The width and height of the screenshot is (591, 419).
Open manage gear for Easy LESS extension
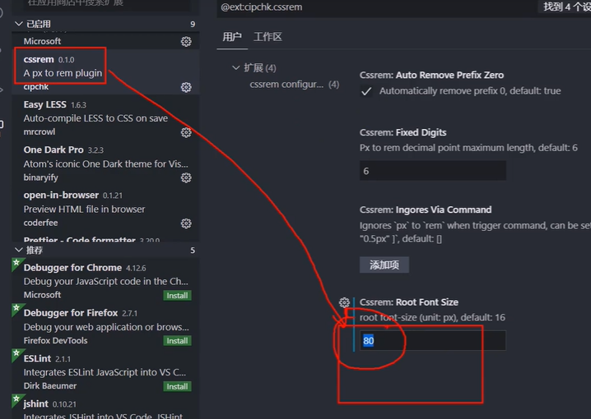click(186, 132)
